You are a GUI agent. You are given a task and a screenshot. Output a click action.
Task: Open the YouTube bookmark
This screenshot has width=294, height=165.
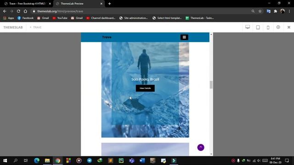click(x=60, y=18)
